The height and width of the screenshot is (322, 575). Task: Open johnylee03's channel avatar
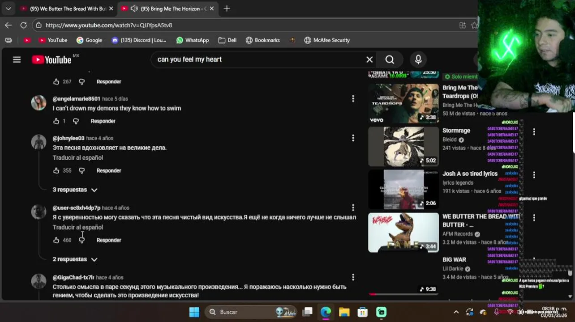pyautogui.click(x=39, y=142)
